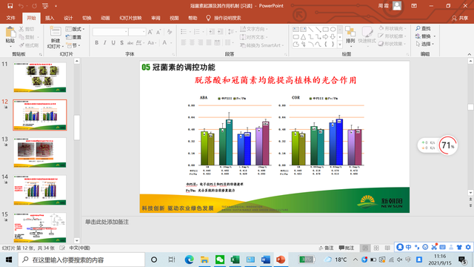The height and width of the screenshot is (267, 474).
Task: Expand the shapes gallery more arrow
Action: pyautogui.click(x=340, y=44)
